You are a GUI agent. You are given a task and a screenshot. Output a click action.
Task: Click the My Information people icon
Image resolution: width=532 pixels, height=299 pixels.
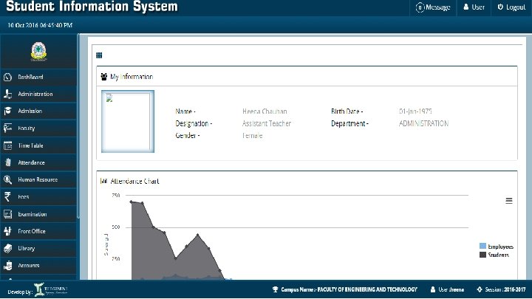point(104,77)
